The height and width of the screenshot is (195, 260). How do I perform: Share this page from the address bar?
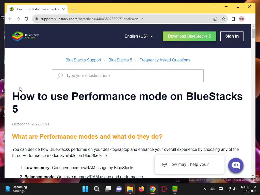tap(215, 19)
